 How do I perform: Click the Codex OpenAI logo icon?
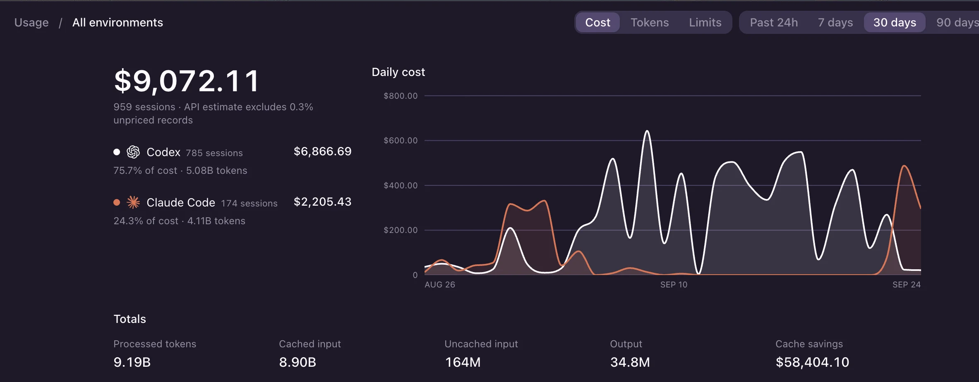(133, 152)
